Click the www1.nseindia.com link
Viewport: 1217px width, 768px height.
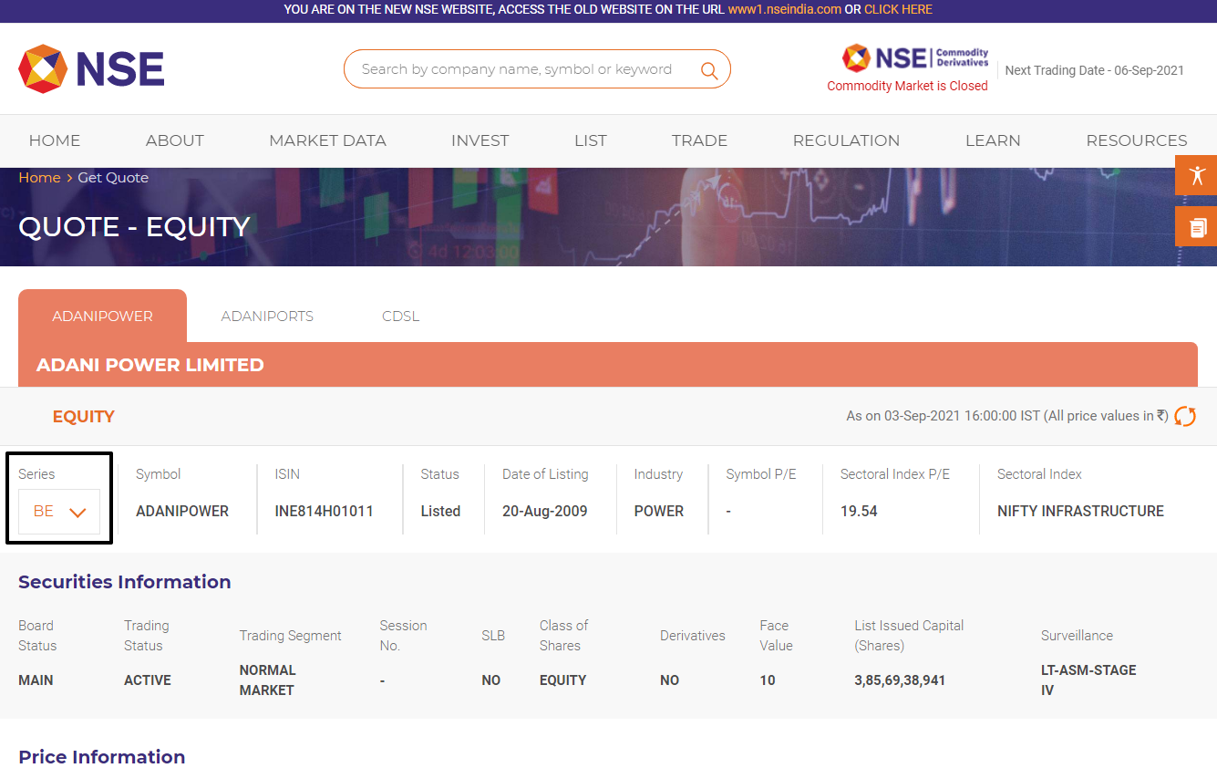[x=785, y=9]
